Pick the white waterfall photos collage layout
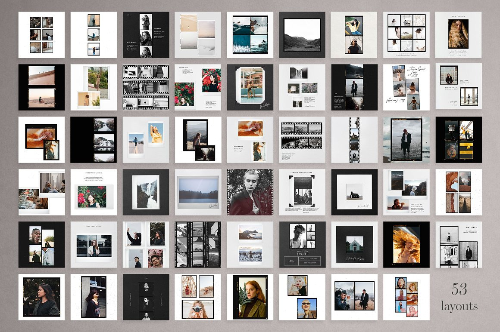 [302, 87]
